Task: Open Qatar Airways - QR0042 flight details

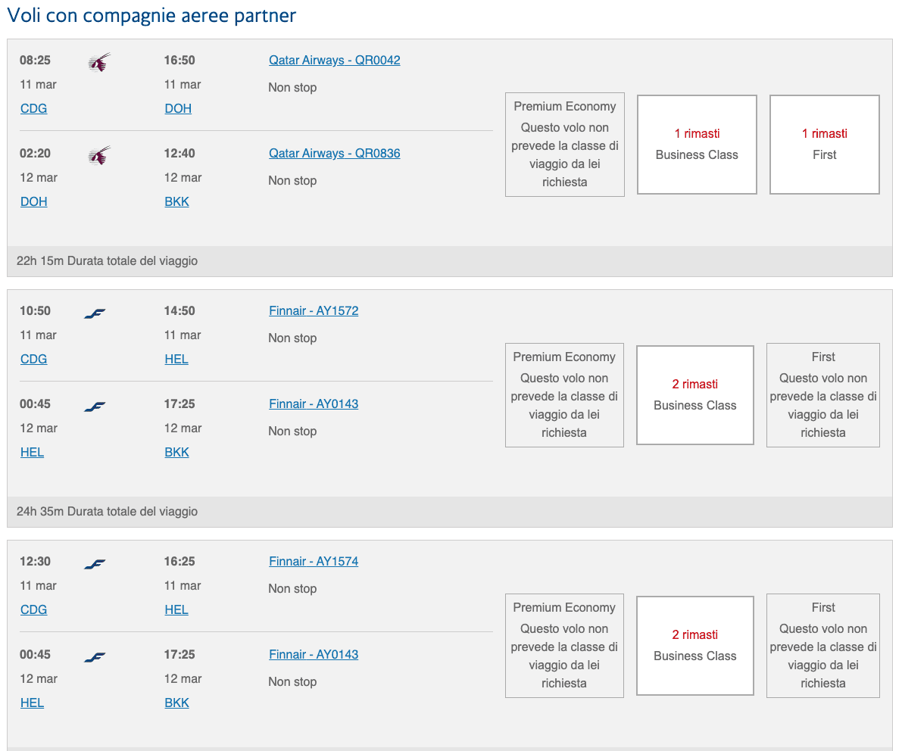Action: click(x=334, y=61)
